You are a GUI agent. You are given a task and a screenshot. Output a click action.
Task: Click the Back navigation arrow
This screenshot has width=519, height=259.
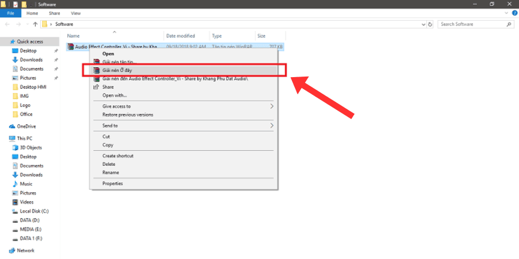(8, 24)
